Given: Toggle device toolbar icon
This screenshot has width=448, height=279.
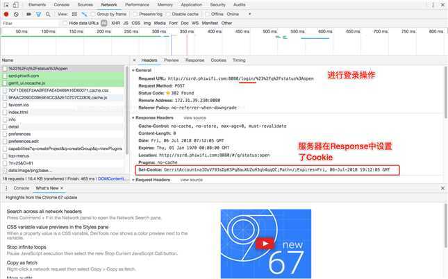Looking at the screenshot, I should click(15, 5).
